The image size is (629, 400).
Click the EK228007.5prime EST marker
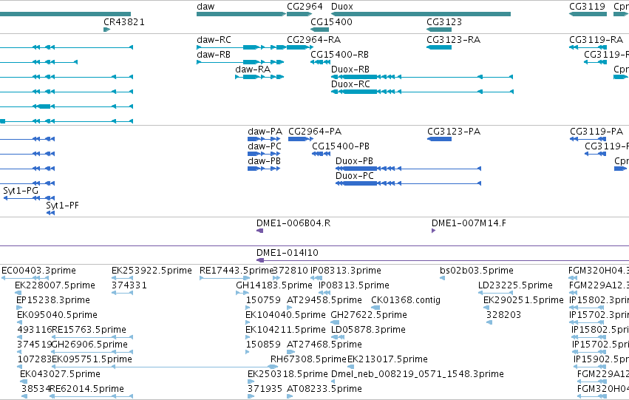pos(17,293)
